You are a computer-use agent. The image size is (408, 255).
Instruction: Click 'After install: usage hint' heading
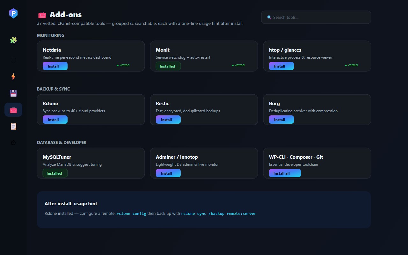coord(71,203)
